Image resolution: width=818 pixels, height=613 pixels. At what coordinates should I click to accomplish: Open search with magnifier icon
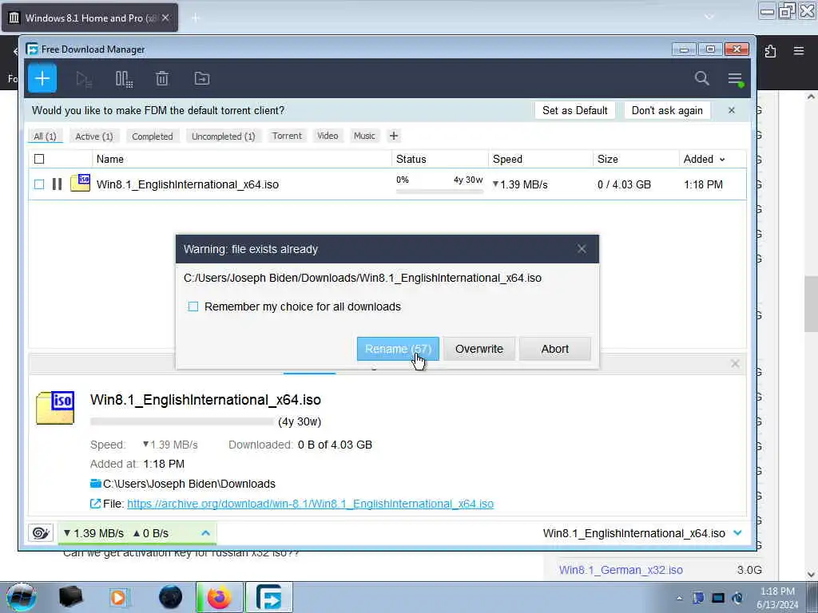pyautogui.click(x=701, y=79)
